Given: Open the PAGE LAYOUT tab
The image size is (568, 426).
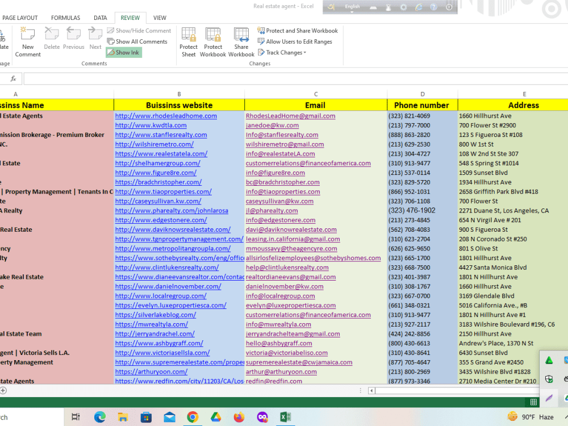Looking at the screenshot, I should pyautogui.click(x=20, y=18).
